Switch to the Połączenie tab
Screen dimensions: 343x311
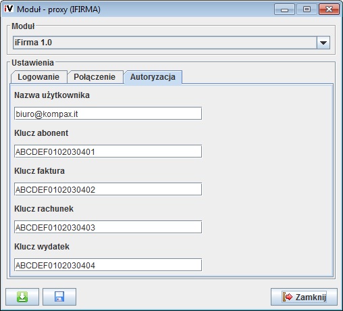(95, 77)
